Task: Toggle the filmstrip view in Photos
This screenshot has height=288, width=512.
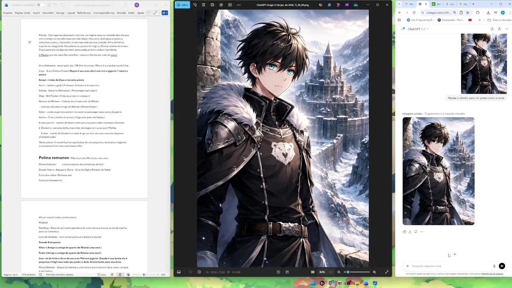Action: (x=179, y=272)
